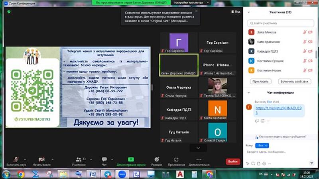Expand audio options arrow beside microphone
Image resolution: width=319 pixels, height=179 pixels.
pyautogui.click(x=25, y=158)
